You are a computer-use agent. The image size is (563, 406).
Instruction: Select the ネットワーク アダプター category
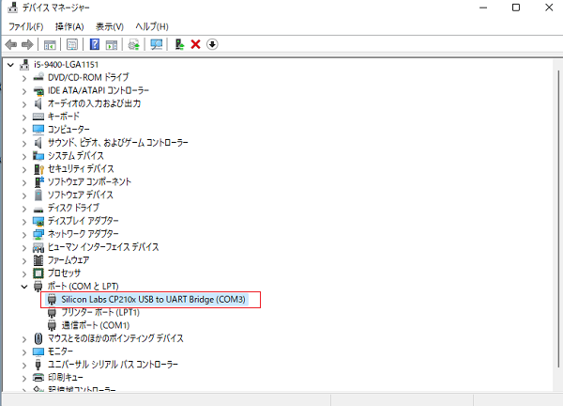pyautogui.click(x=83, y=233)
